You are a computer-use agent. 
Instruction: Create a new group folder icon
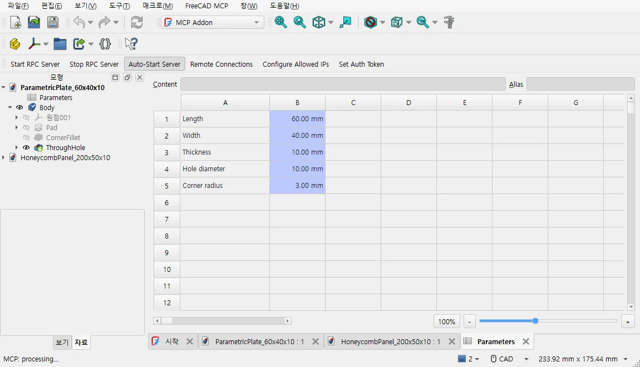60,43
